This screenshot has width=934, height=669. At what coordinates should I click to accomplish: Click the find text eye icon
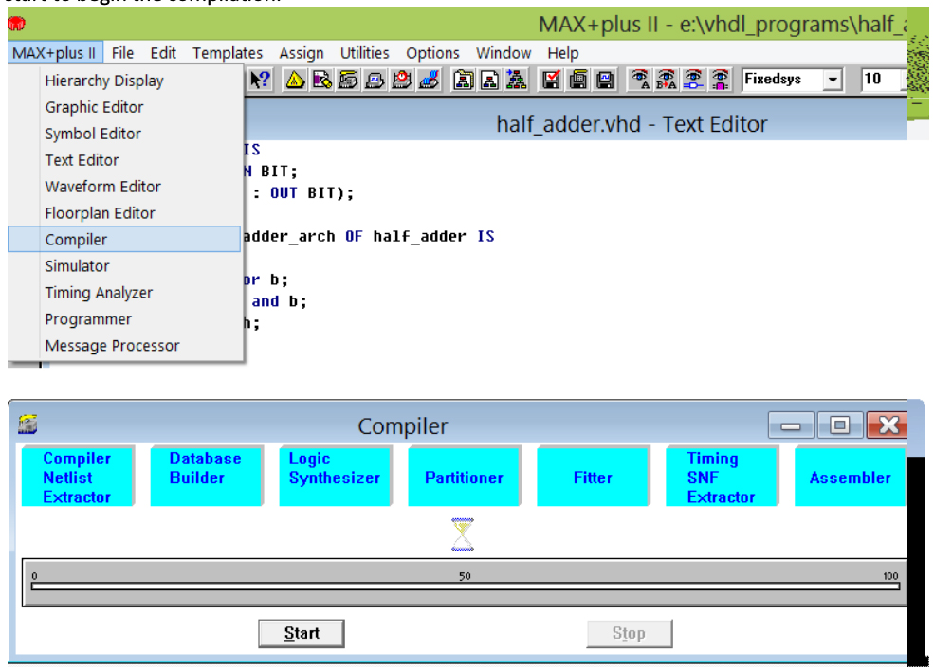(640, 80)
